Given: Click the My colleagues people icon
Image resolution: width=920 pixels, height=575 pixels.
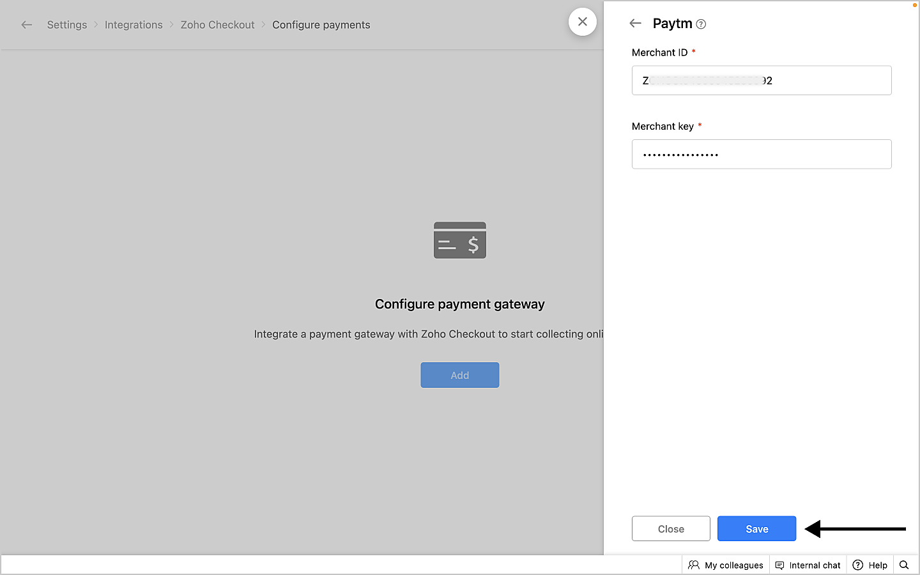Looking at the screenshot, I should click(694, 565).
